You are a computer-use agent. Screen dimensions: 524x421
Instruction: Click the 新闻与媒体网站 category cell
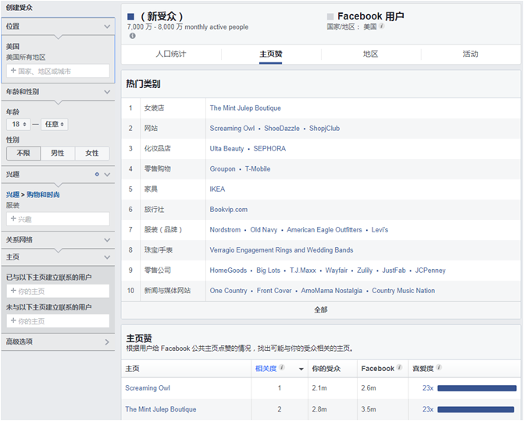point(167,291)
